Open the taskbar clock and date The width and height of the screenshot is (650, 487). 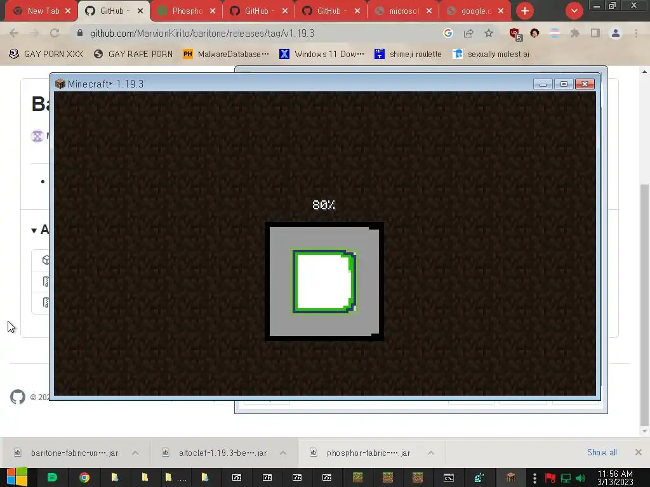pos(615,477)
